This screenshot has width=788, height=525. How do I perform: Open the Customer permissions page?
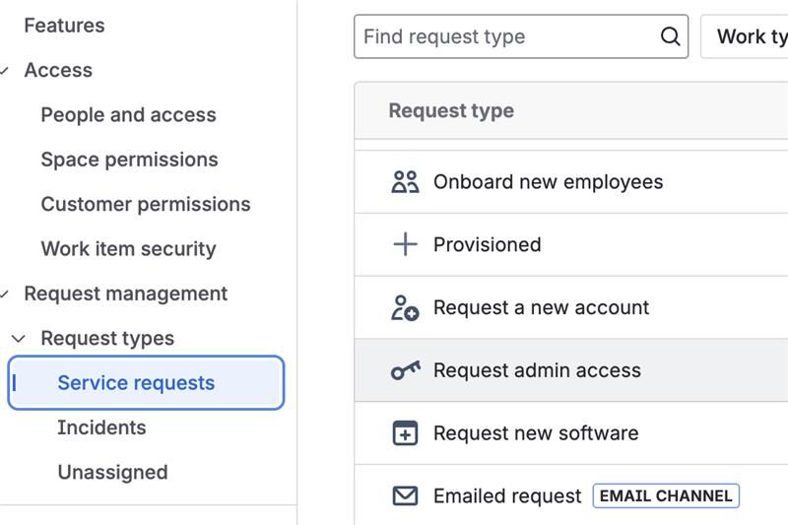tap(146, 205)
